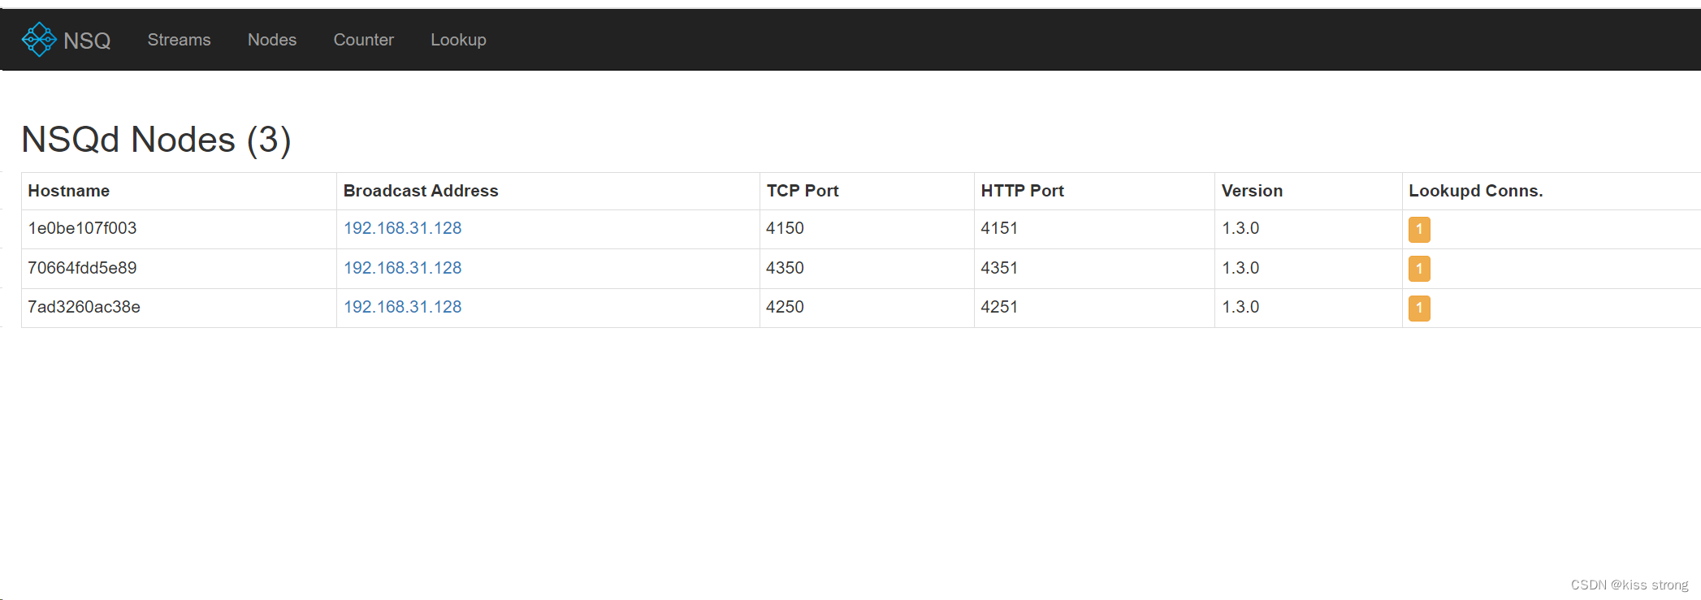Click the NSQd Nodes (3) heading

(157, 140)
